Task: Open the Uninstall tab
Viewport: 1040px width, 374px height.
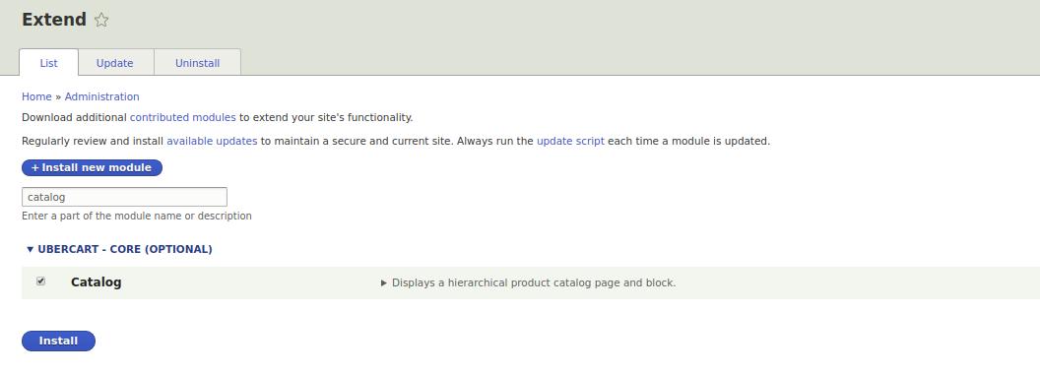Action: pyautogui.click(x=197, y=63)
